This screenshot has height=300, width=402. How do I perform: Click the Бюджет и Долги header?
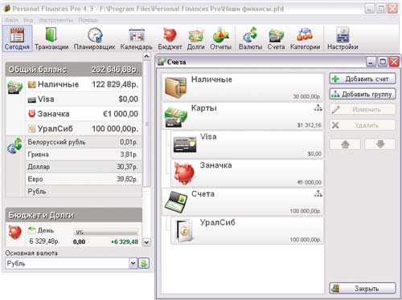pyautogui.click(x=74, y=215)
